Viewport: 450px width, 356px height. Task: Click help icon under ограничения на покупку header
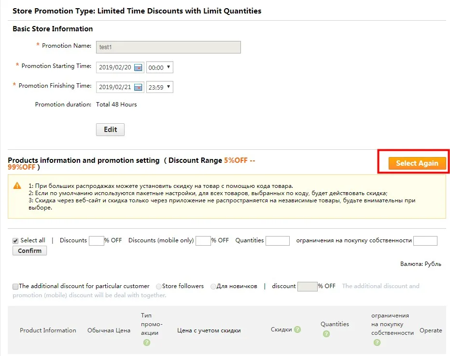click(377, 342)
